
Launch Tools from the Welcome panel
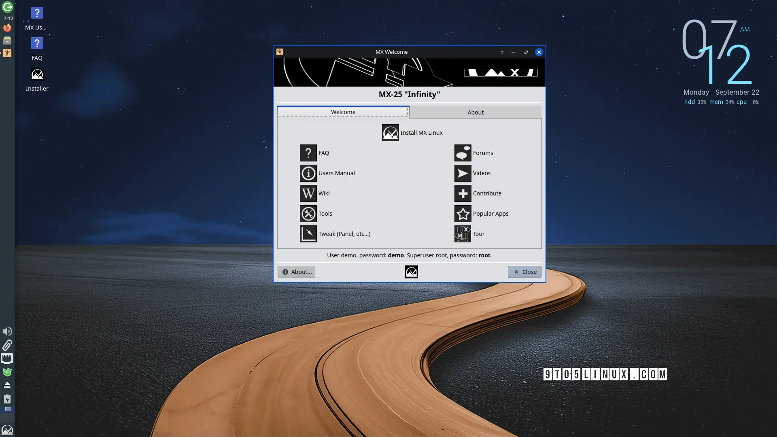click(x=308, y=214)
